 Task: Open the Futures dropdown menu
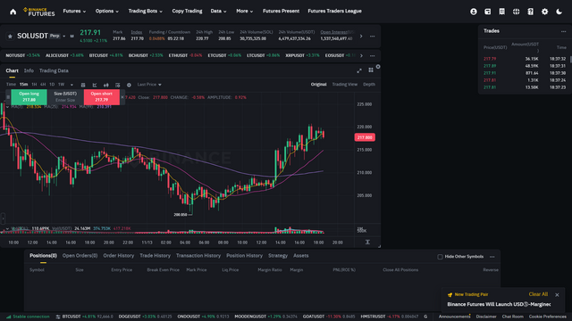click(74, 12)
